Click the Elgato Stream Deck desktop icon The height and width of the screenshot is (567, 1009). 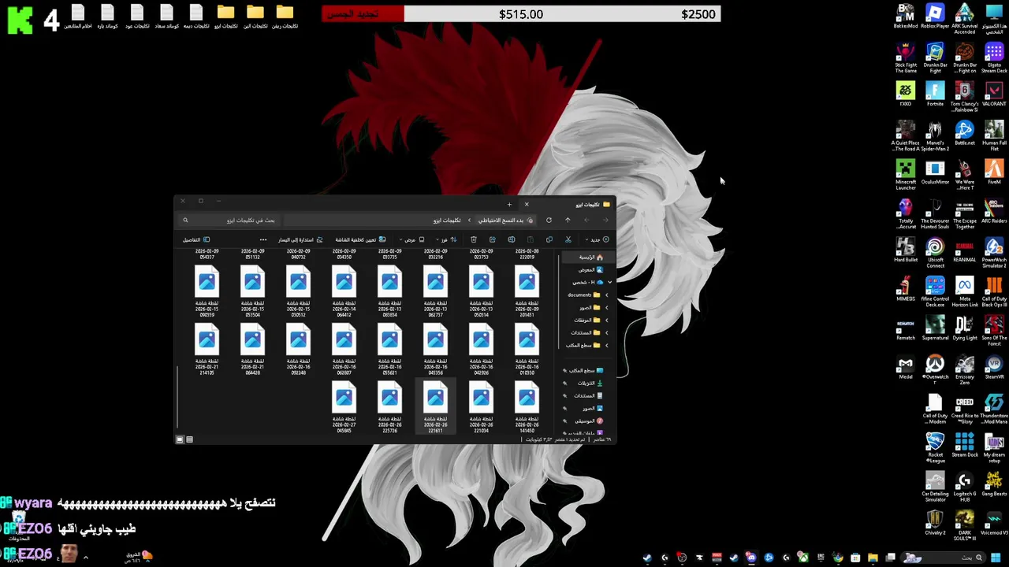[x=994, y=58]
